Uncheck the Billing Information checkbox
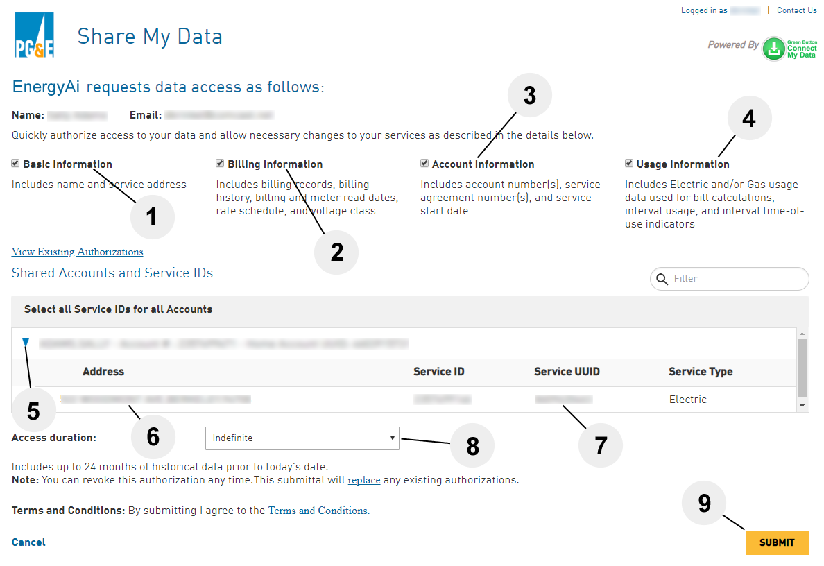Viewport: 824px width, 566px height. point(220,164)
